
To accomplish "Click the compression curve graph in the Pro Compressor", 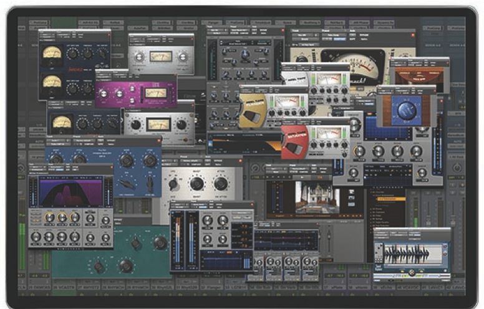I will click(223, 260).
